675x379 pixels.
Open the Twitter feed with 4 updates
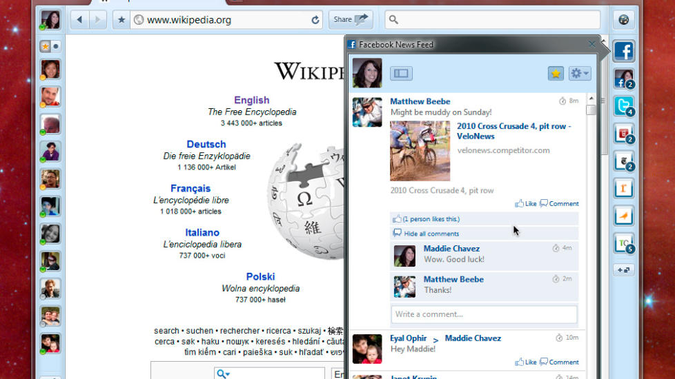pyautogui.click(x=623, y=106)
